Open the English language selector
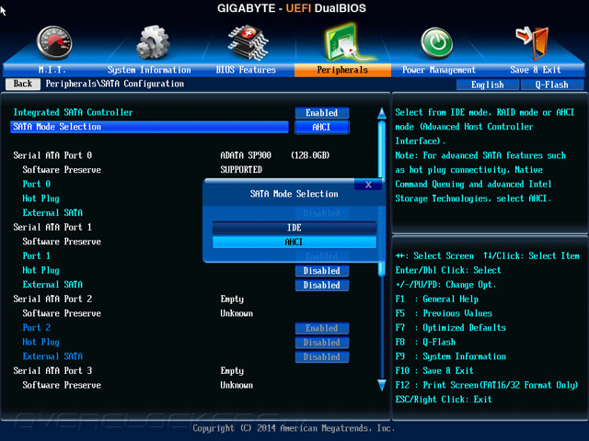Viewport: 589px width, 441px height. [x=488, y=85]
